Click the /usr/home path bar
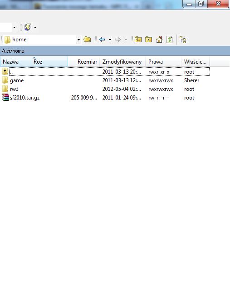Image resolution: width=230 pixels, height=304 pixels. click(x=115, y=51)
